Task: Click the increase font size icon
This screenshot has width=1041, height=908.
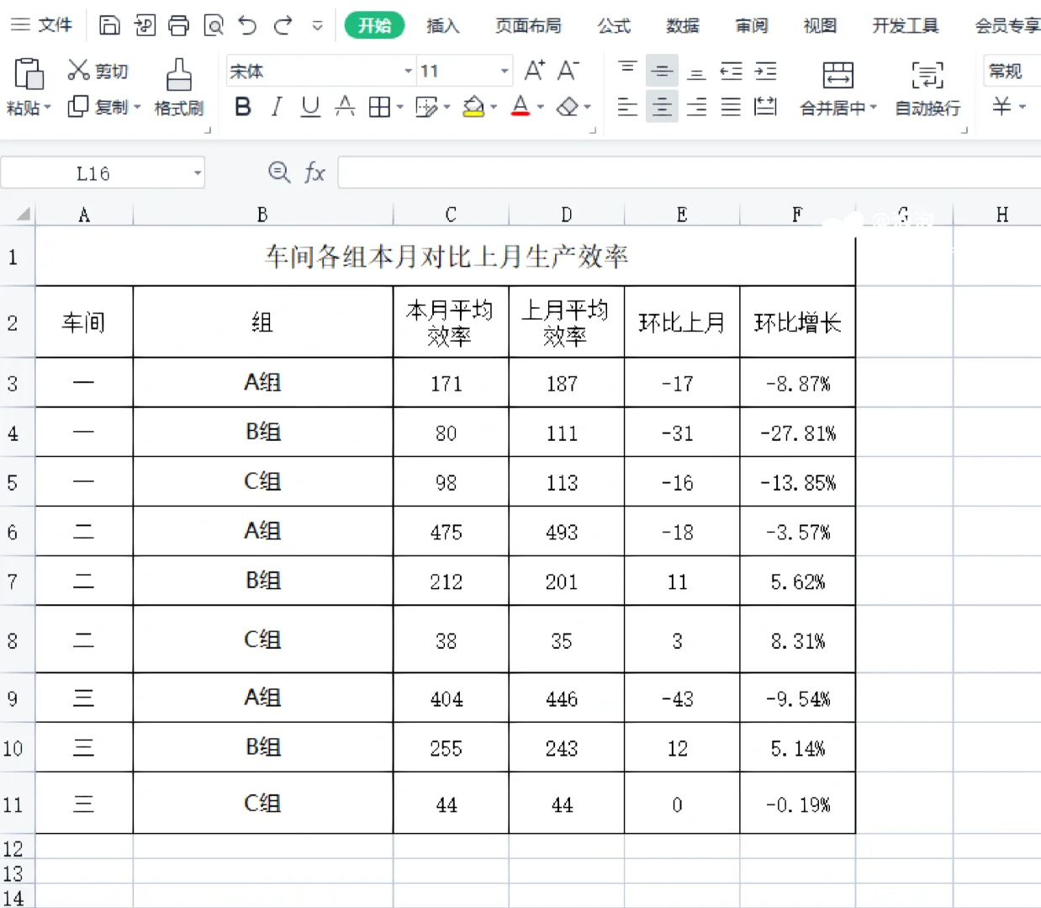Action: [x=534, y=71]
